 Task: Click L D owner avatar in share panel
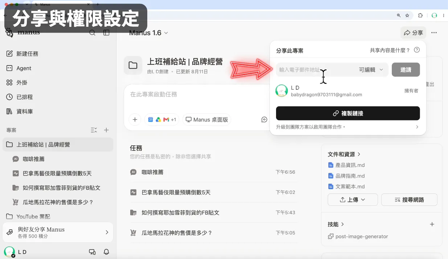(281, 91)
